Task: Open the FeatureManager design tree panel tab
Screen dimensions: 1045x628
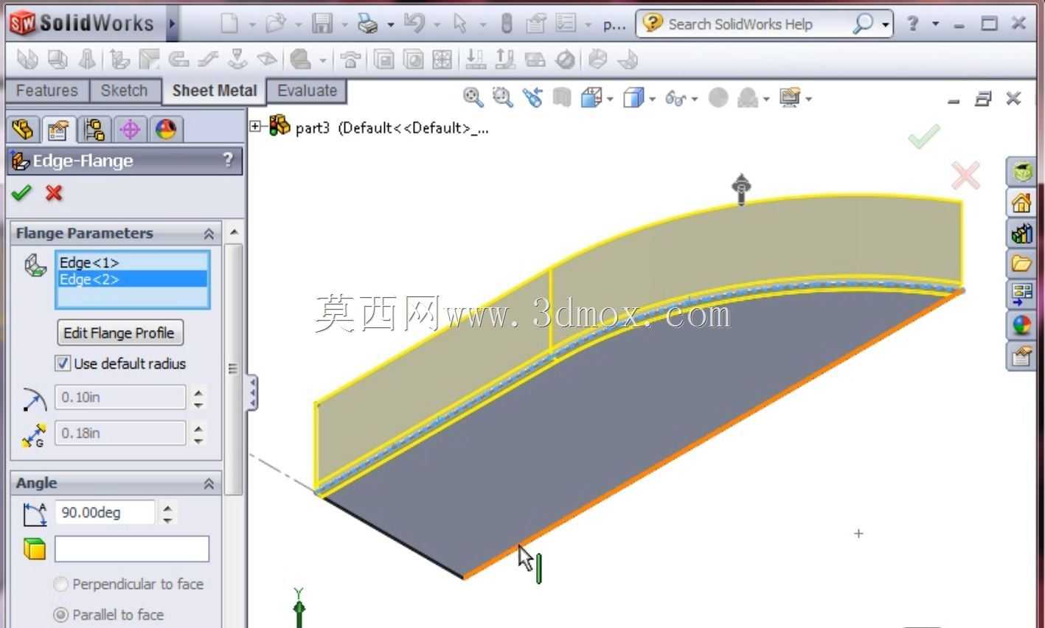Action: pyautogui.click(x=23, y=130)
